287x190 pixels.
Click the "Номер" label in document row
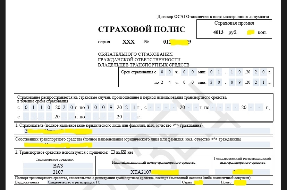click(226, 182)
